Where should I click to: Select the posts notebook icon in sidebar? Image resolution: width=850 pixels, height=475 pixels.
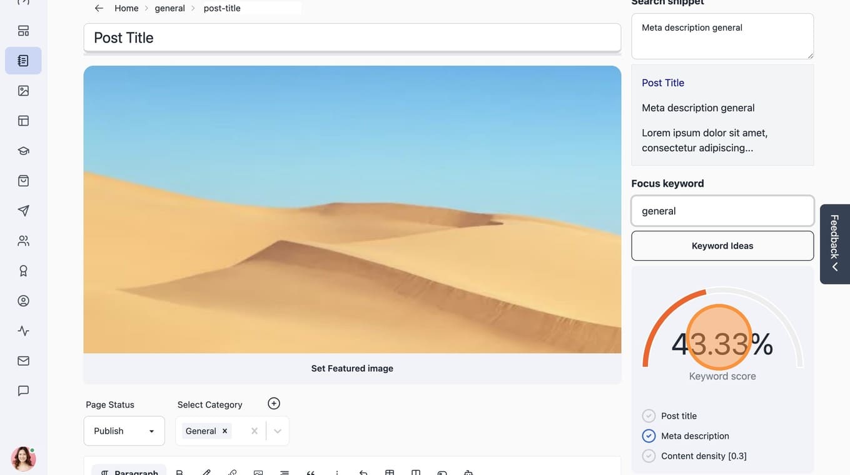[23, 61]
